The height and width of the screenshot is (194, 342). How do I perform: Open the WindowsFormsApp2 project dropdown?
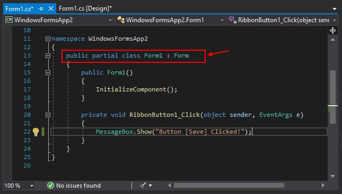59,20
